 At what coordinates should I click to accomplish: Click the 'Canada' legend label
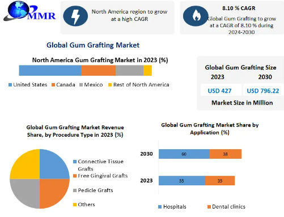click(66, 85)
